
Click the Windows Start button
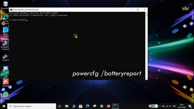pos(4,106)
